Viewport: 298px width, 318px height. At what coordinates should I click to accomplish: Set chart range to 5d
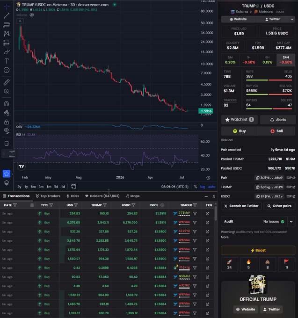(x=56, y=187)
